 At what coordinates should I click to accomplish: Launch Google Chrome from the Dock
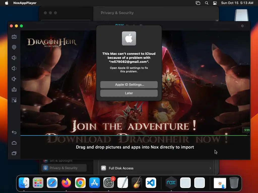[x=80, y=182]
